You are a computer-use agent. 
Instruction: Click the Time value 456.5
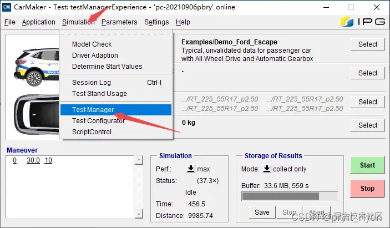point(196,204)
